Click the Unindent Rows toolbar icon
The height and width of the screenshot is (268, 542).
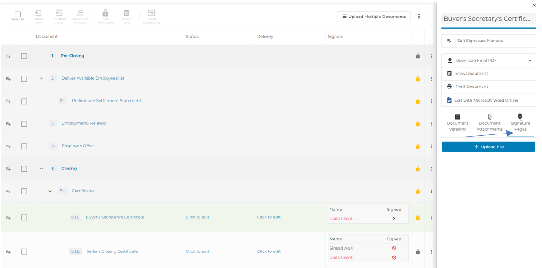59,13
